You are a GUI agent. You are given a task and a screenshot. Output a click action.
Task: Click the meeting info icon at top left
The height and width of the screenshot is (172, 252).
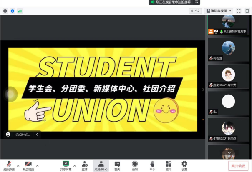coord(5,11)
